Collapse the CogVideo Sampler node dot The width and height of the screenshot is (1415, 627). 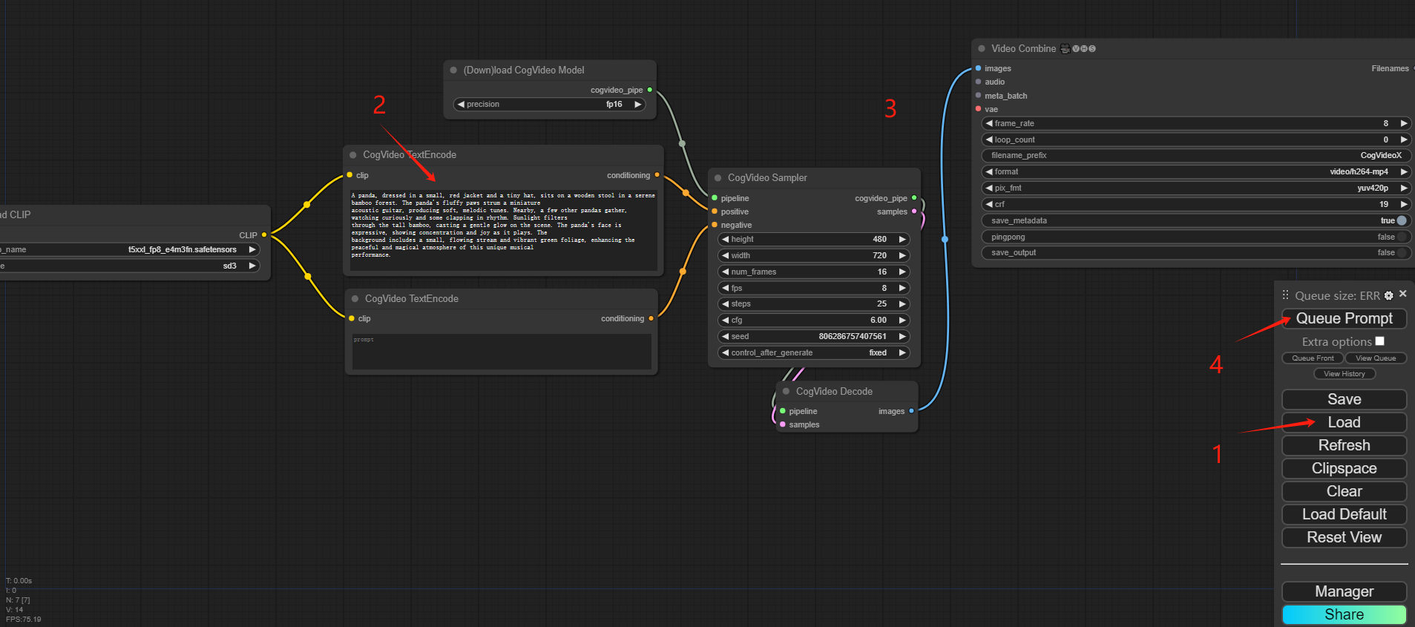coord(718,178)
